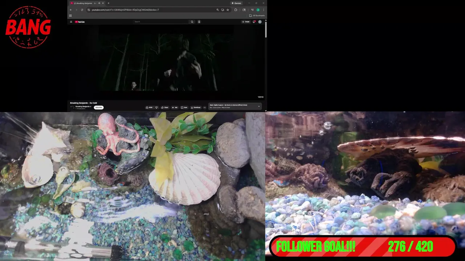The width and height of the screenshot is (465, 261).
Task: Dislike the So Cold video
Action: 157,107
